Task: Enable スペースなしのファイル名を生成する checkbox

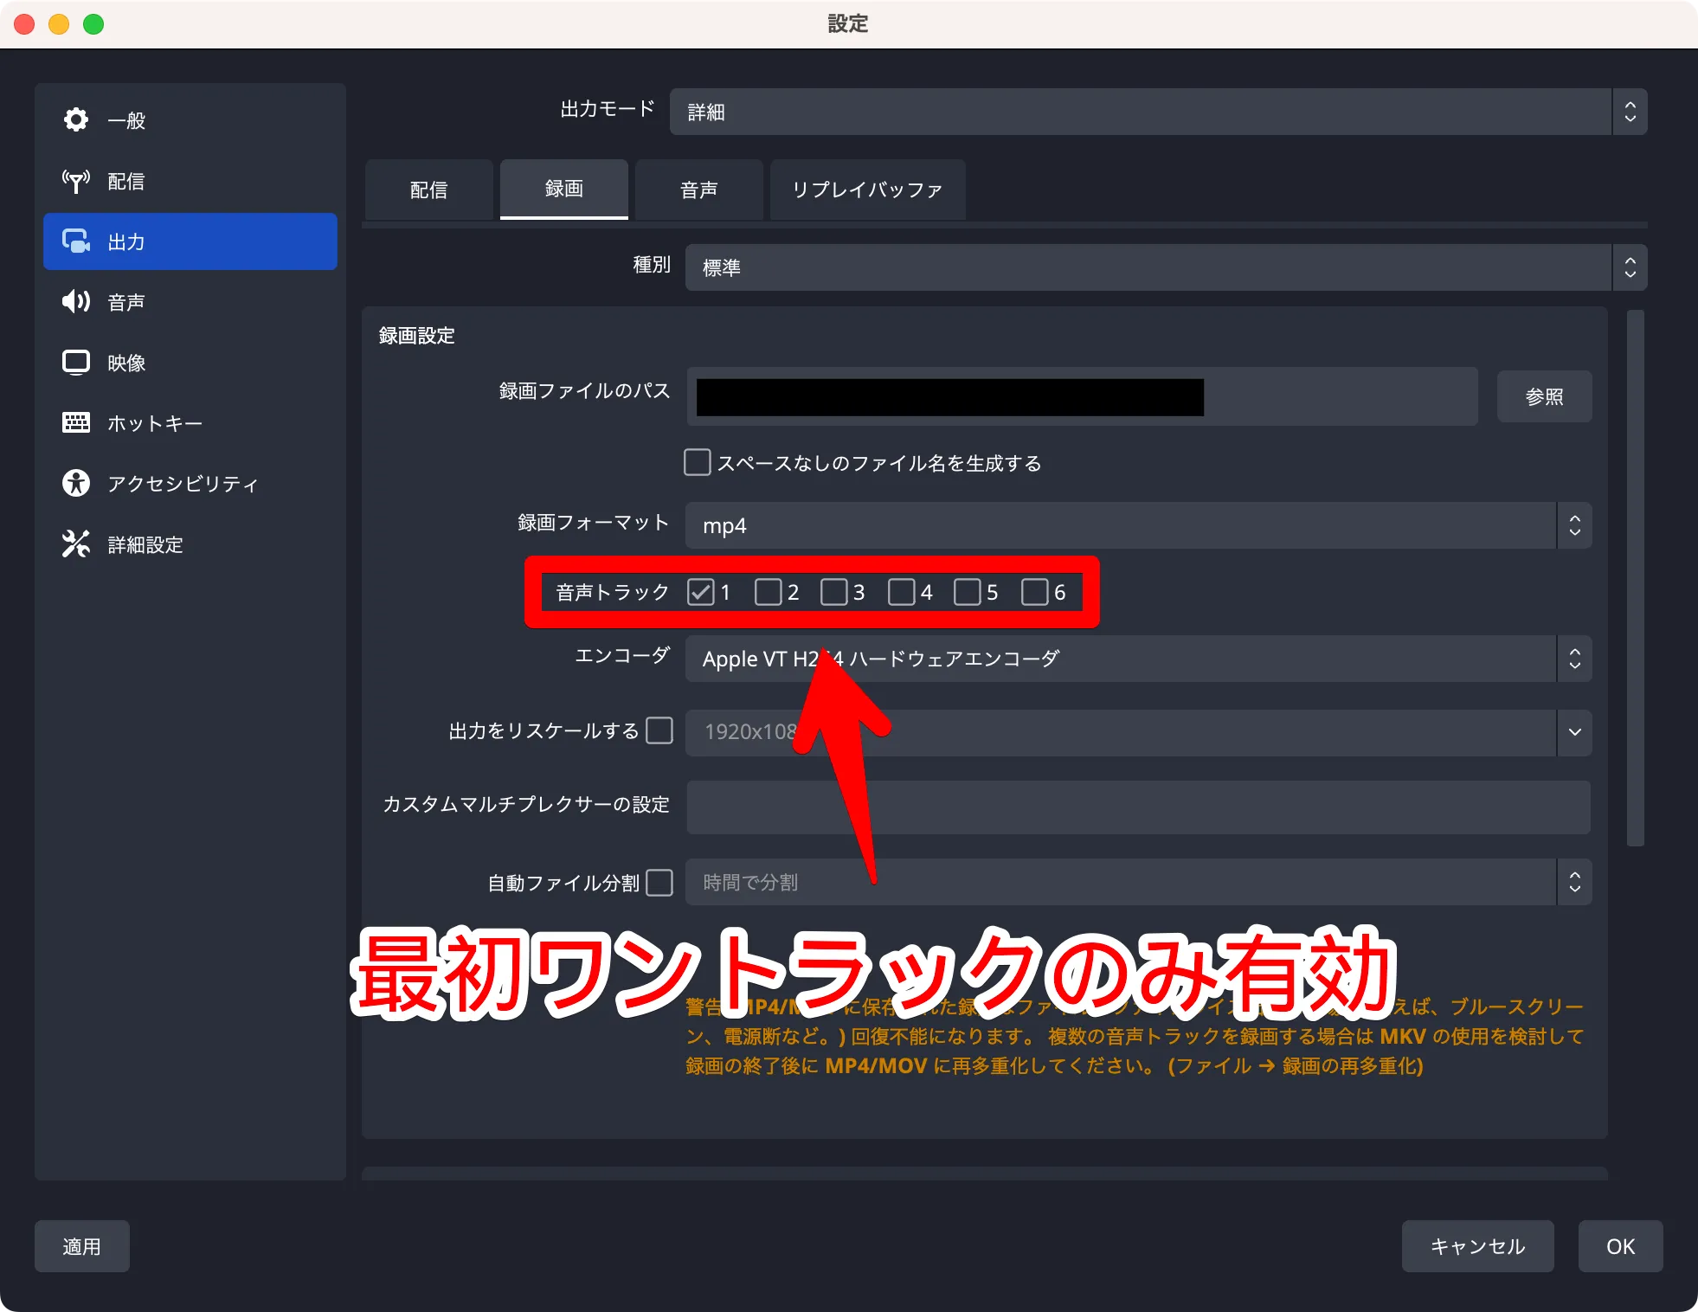Action: coord(698,462)
